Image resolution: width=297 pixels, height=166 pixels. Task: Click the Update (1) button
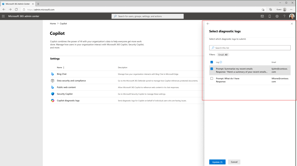pos(217,162)
